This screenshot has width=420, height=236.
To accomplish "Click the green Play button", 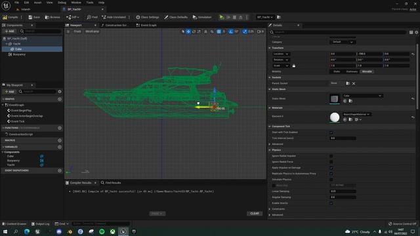I will 222,17.
